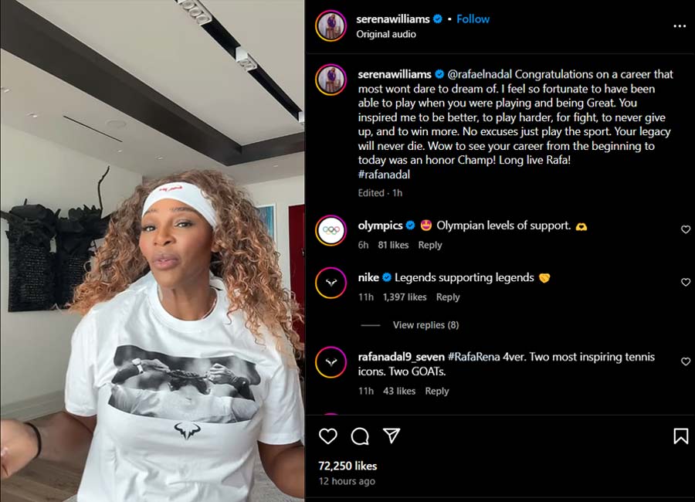Open the three-dot more options menu
Image resolution: width=695 pixels, height=502 pixels.
tap(680, 26)
